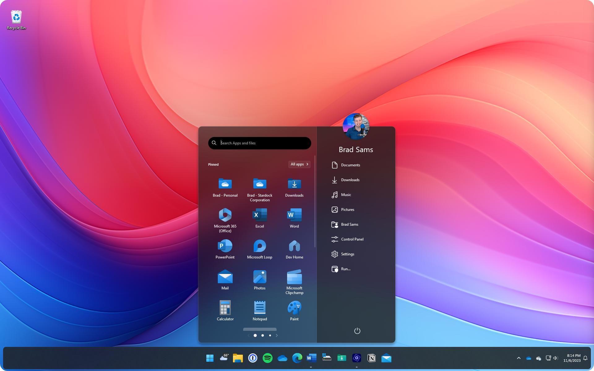Viewport: 594px width, 371px height.
Task: Open Control Panel from user panel
Action: 352,239
